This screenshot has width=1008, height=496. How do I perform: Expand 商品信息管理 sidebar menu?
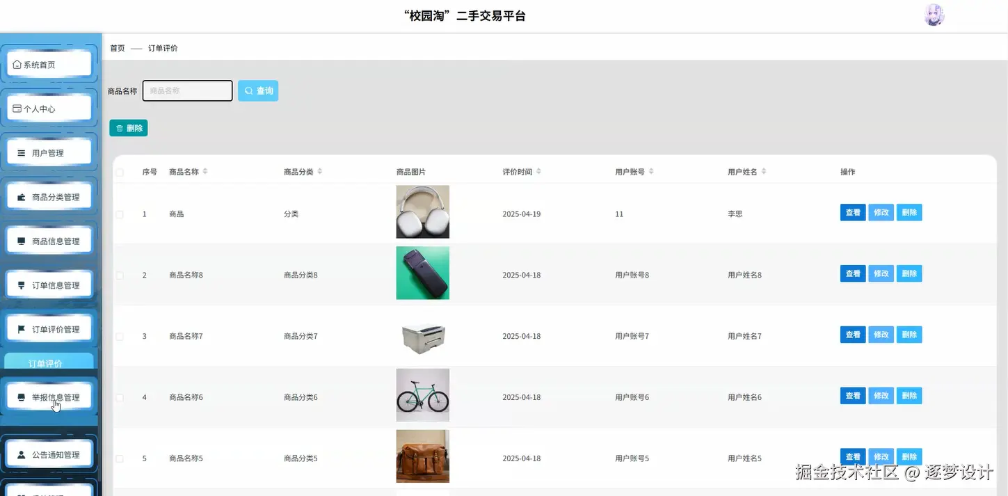click(x=49, y=241)
